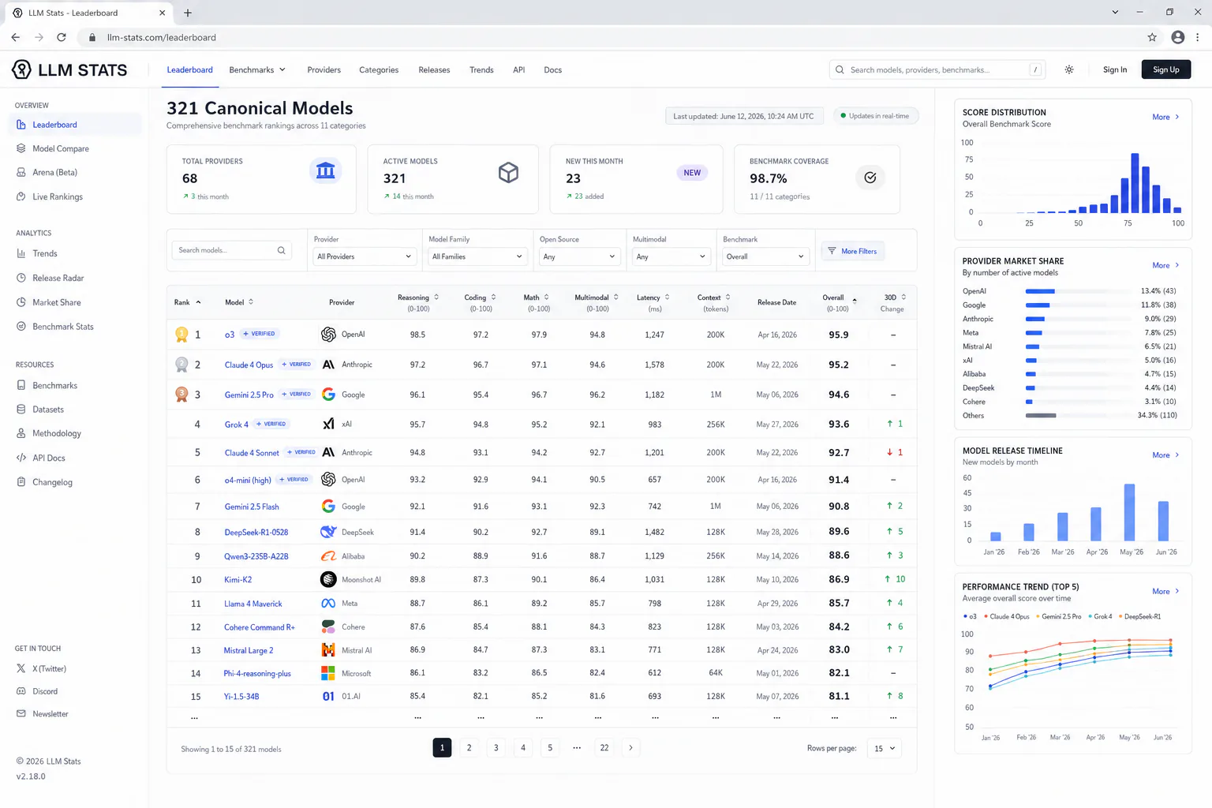Image resolution: width=1212 pixels, height=808 pixels.
Task: Click the Sign In link
Action: 1115,69
